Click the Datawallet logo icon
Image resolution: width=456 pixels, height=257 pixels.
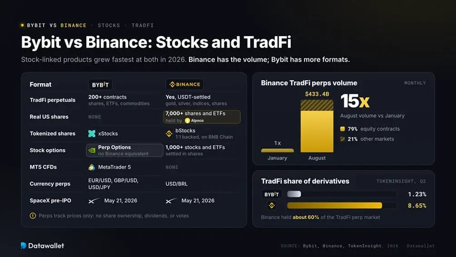[24, 246]
